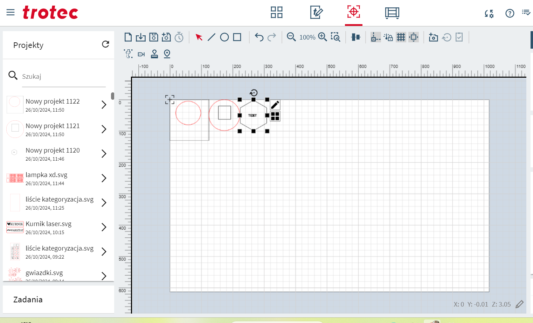This screenshot has height=323, width=533.
Task: Click the camera history refresh icon
Action: pyautogui.click(x=447, y=37)
